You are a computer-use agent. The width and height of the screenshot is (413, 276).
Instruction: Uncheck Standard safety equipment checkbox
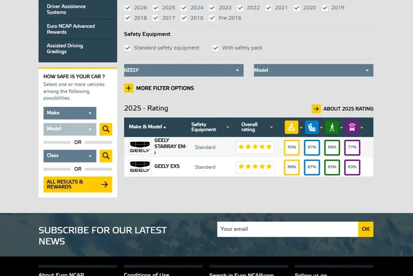click(128, 48)
